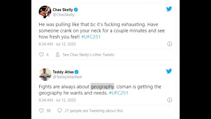Open Teddy Atlas's profile picture
211x119 pixels.
45,74
